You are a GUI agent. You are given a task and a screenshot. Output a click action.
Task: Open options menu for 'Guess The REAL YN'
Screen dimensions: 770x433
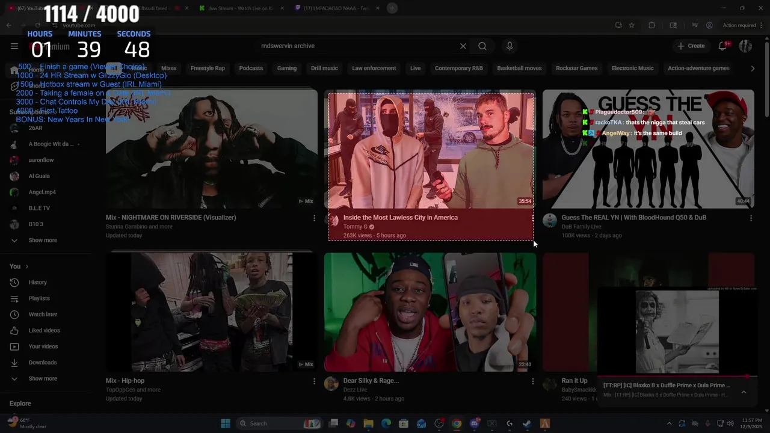click(751, 218)
